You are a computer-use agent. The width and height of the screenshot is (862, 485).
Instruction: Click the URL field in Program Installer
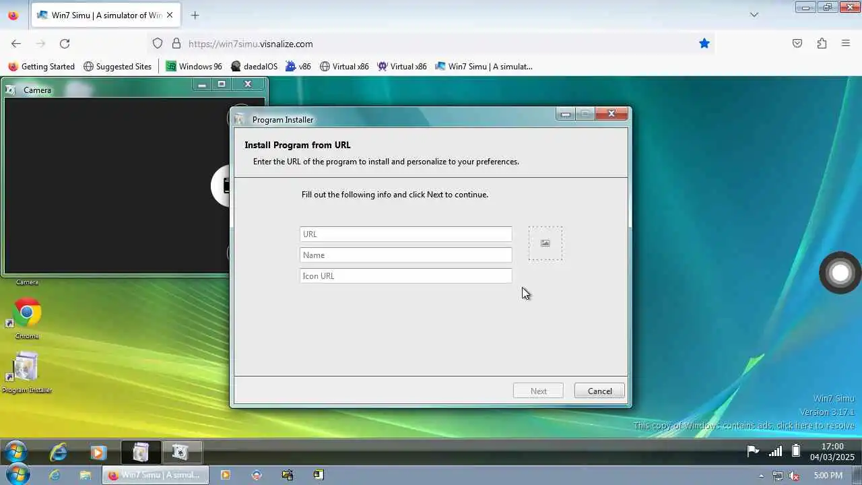coord(405,234)
